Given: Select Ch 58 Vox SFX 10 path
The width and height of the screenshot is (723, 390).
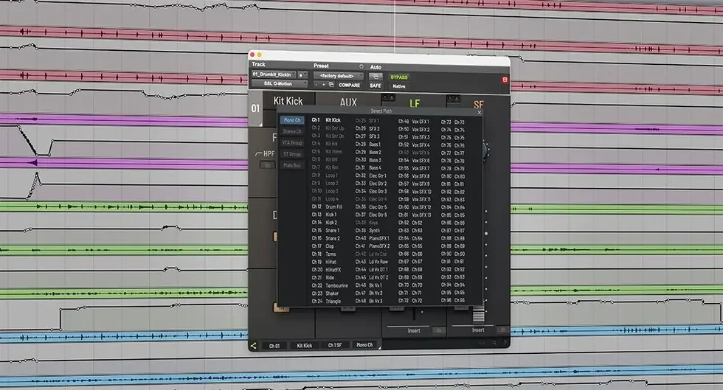Looking at the screenshot, I should (x=415, y=191).
